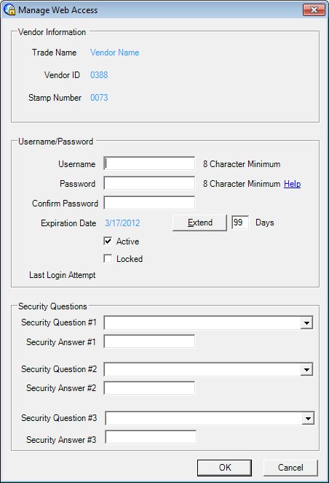Select the Password input field
Viewport: 329px width, 483px height.
[149, 183]
